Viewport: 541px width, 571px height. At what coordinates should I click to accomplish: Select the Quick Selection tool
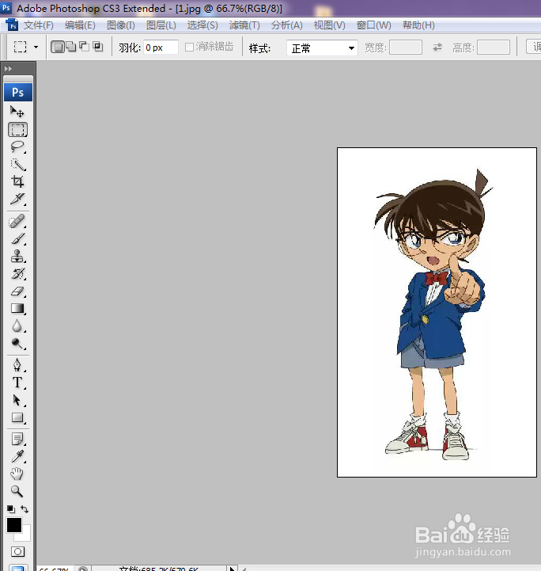pyautogui.click(x=17, y=164)
